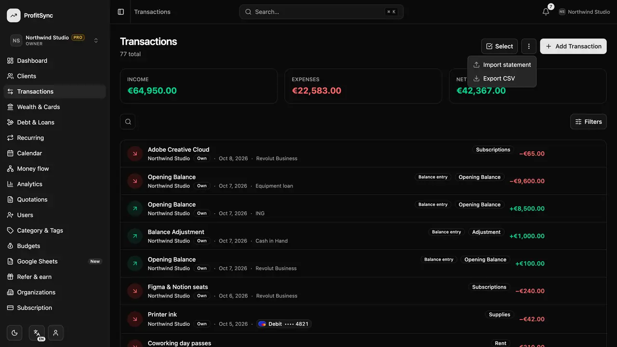617x347 pixels.
Task: Open the Calendar page
Action: coord(54,153)
